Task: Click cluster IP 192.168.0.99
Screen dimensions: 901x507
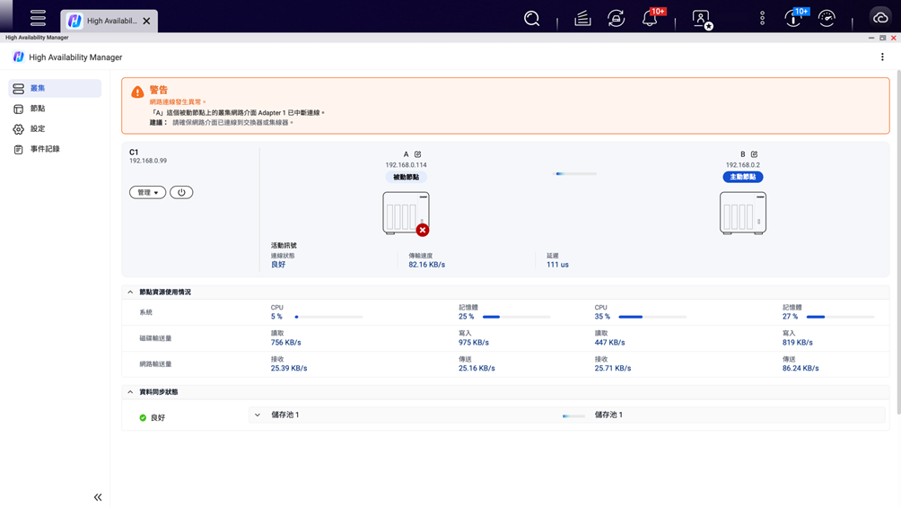Action: point(148,161)
